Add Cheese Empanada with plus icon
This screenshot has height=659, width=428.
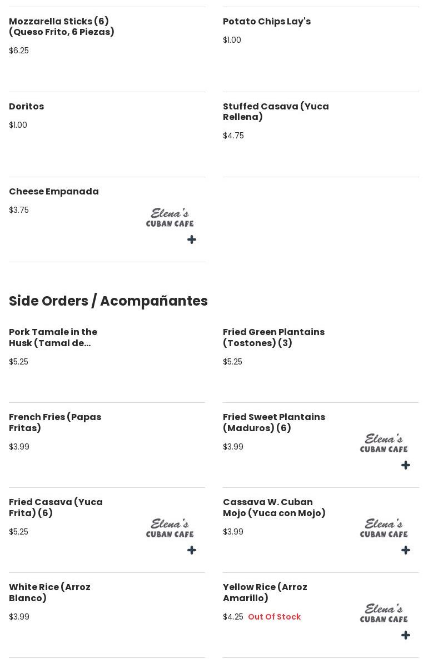point(192,239)
